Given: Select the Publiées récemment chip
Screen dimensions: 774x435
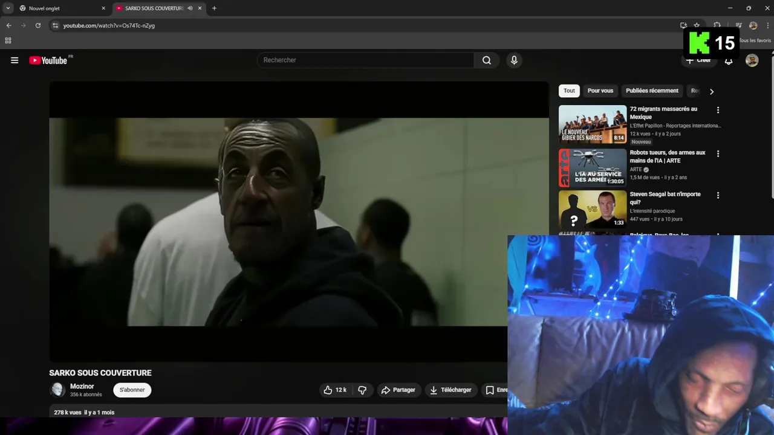Looking at the screenshot, I should (652, 91).
